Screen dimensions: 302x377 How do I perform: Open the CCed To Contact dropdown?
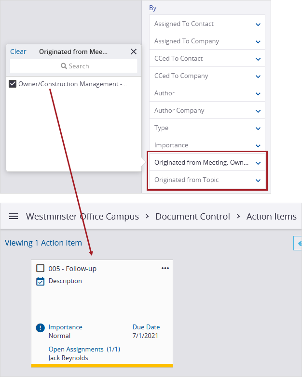[207, 58]
